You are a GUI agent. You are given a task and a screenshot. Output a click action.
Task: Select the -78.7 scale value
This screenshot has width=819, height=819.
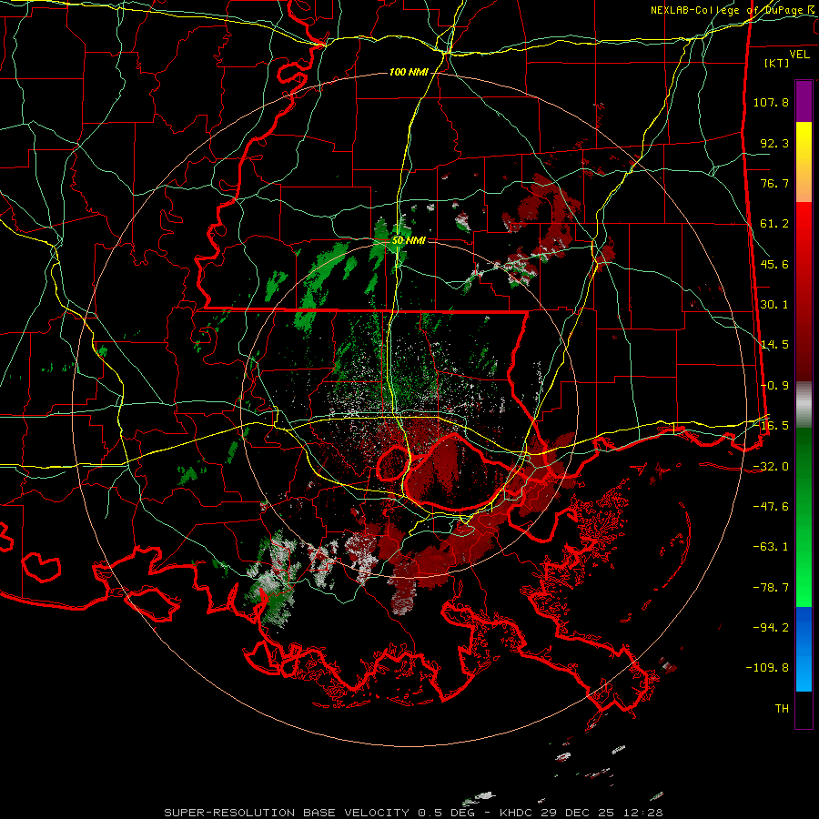[x=771, y=588]
